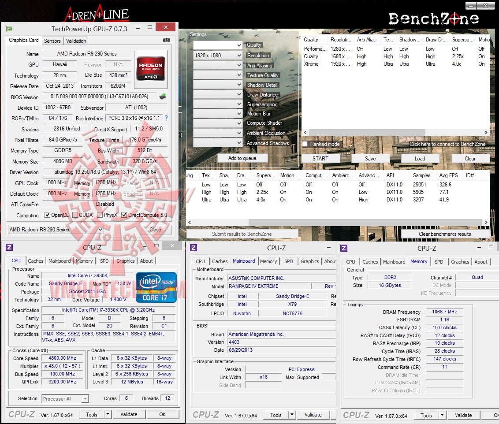The width and height of the screenshot is (499, 424).
Task: Click the GPU-Z screenshot camera icon
Action: pos(167,40)
